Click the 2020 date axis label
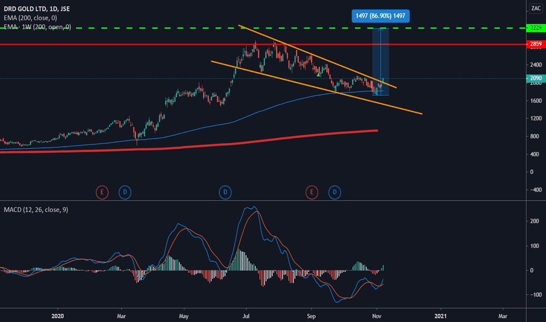The height and width of the screenshot is (322, 546). (x=57, y=316)
